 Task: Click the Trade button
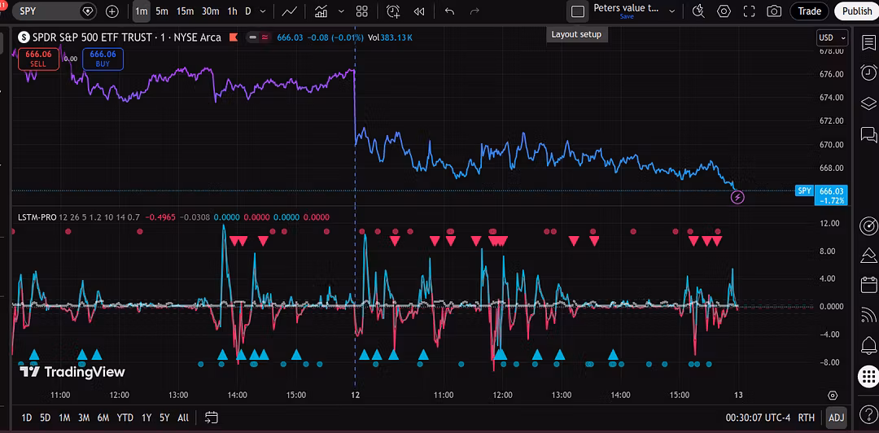tap(810, 11)
